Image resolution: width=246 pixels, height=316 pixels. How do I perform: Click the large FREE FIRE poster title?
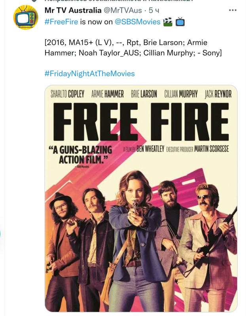[x=141, y=122]
